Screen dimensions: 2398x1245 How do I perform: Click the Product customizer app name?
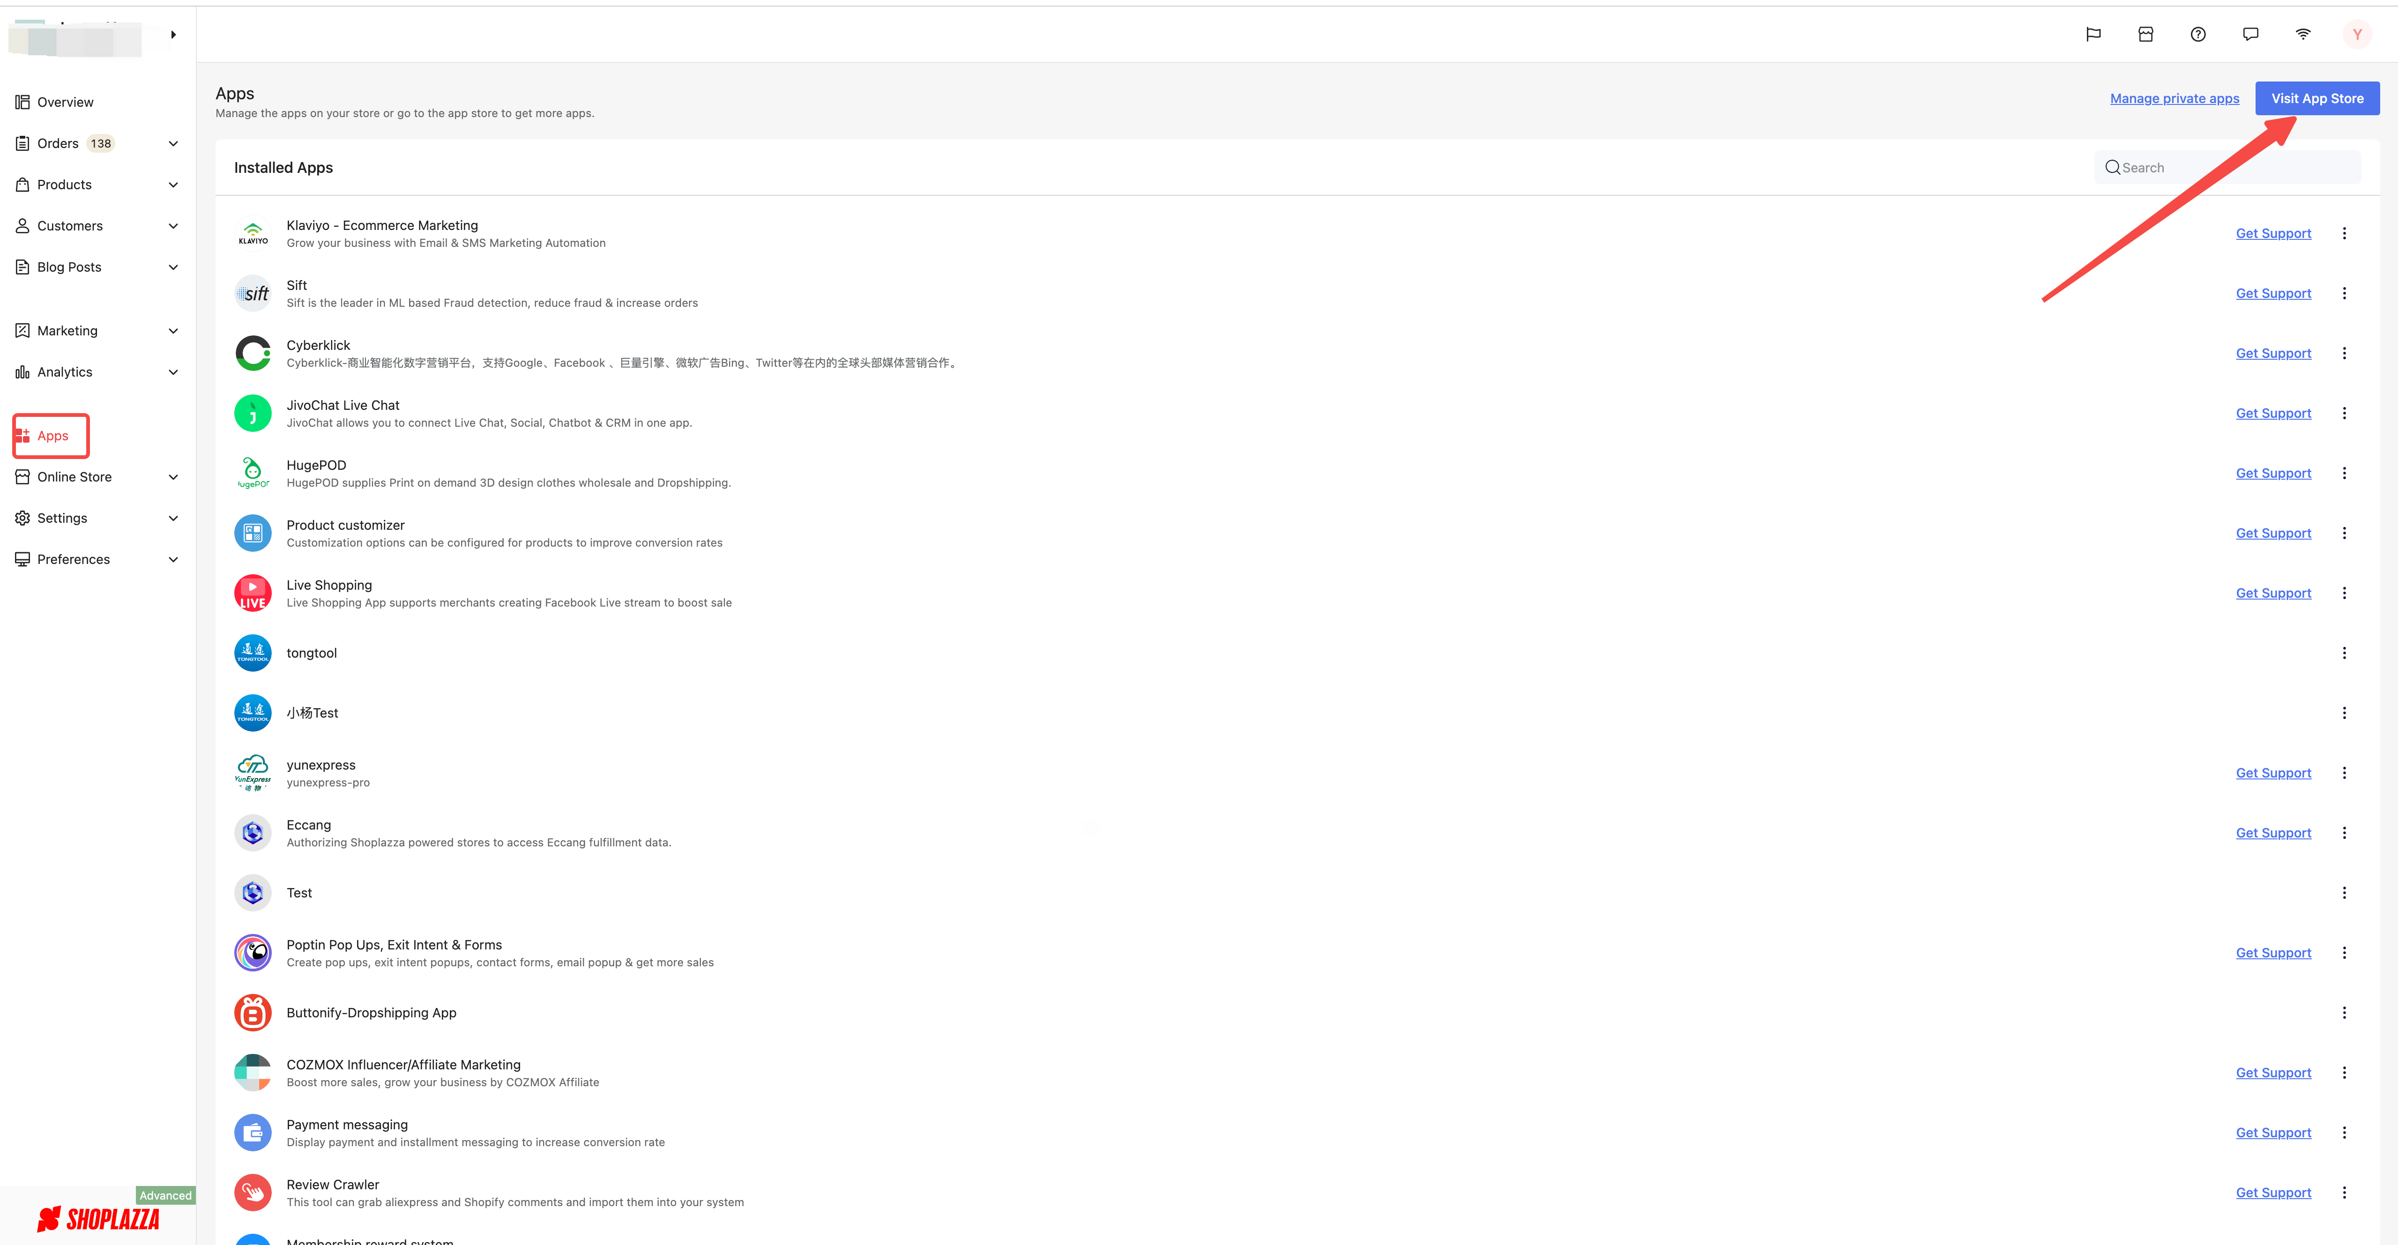point(345,525)
